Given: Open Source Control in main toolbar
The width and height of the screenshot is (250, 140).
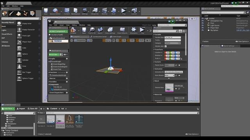Looking at the screenshot, I should [x=55, y=11].
